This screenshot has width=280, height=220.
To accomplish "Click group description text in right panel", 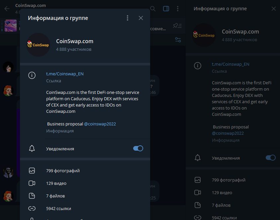I will coord(241,99).
